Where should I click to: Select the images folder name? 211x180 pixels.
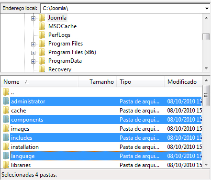(20, 129)
